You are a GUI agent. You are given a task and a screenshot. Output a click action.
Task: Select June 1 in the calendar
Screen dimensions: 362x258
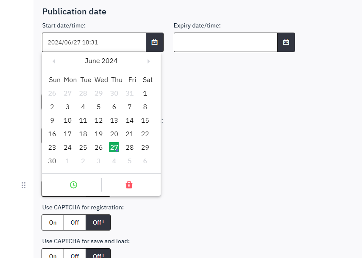click(145, 93)
